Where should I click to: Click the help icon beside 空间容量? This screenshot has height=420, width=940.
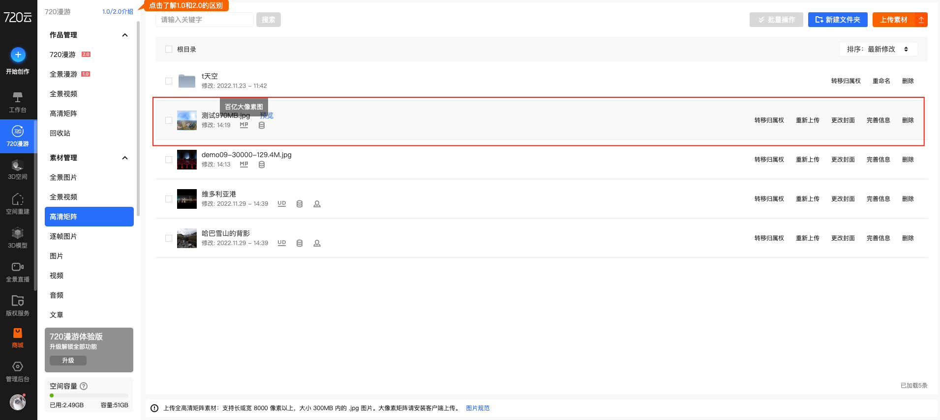(84, 386)
